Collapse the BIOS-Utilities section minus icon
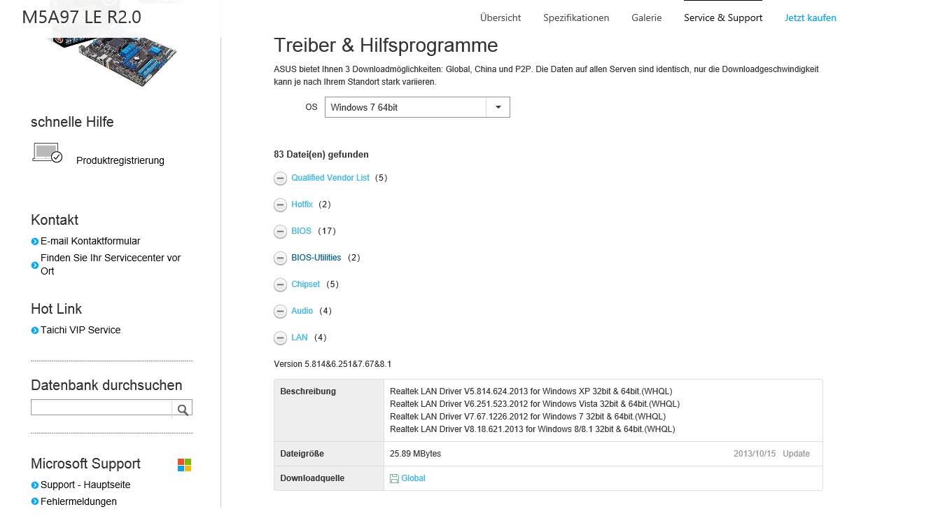This screenshot has width=931, height=528. click(x=280, y=258)
